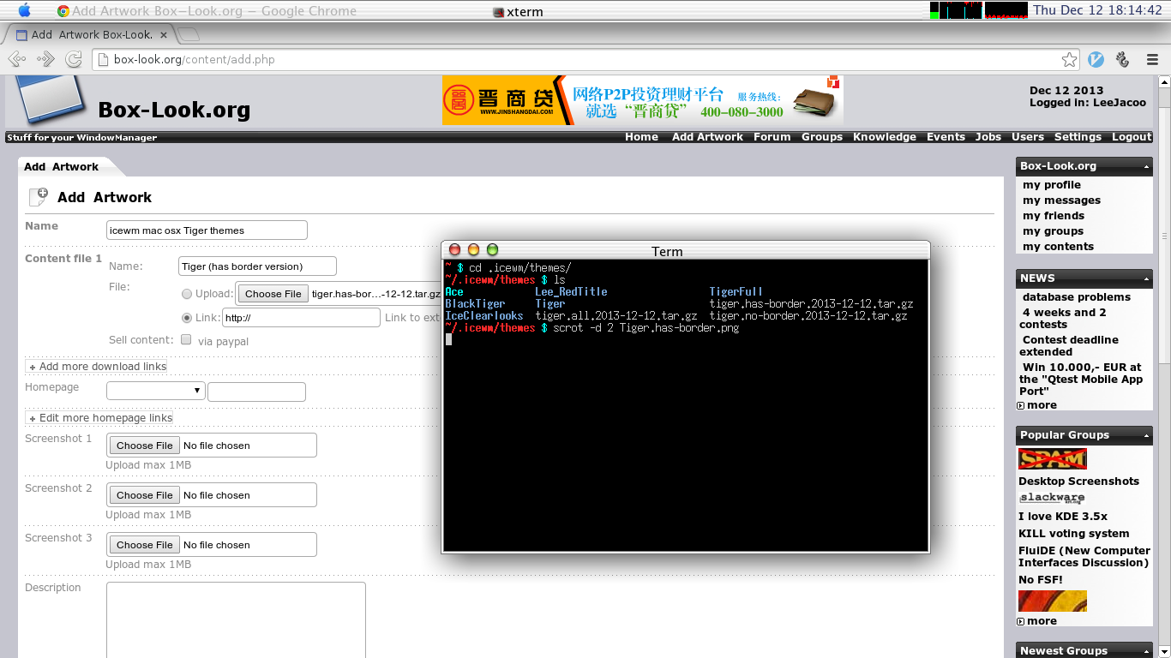Click the blue V extension icon
This screenshot has height=658, width=1171.
pyautogui.click(x=1096, y=59)
